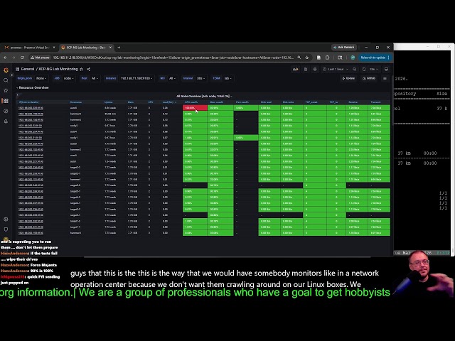Sort by the Load(5m) column header

168,102
